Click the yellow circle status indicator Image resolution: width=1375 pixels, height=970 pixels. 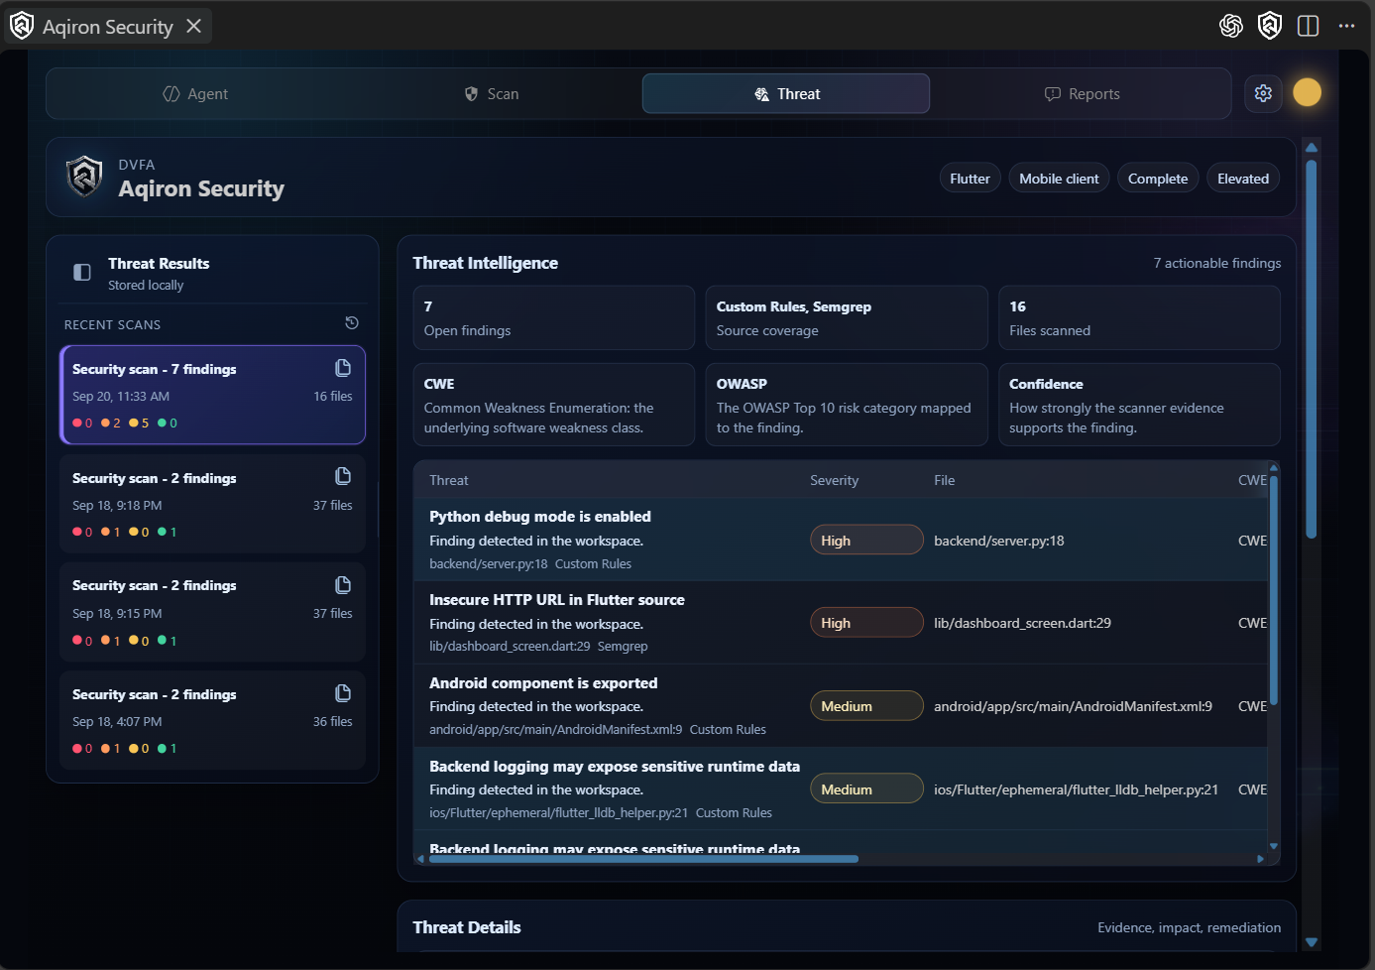tap(1308, 92)
